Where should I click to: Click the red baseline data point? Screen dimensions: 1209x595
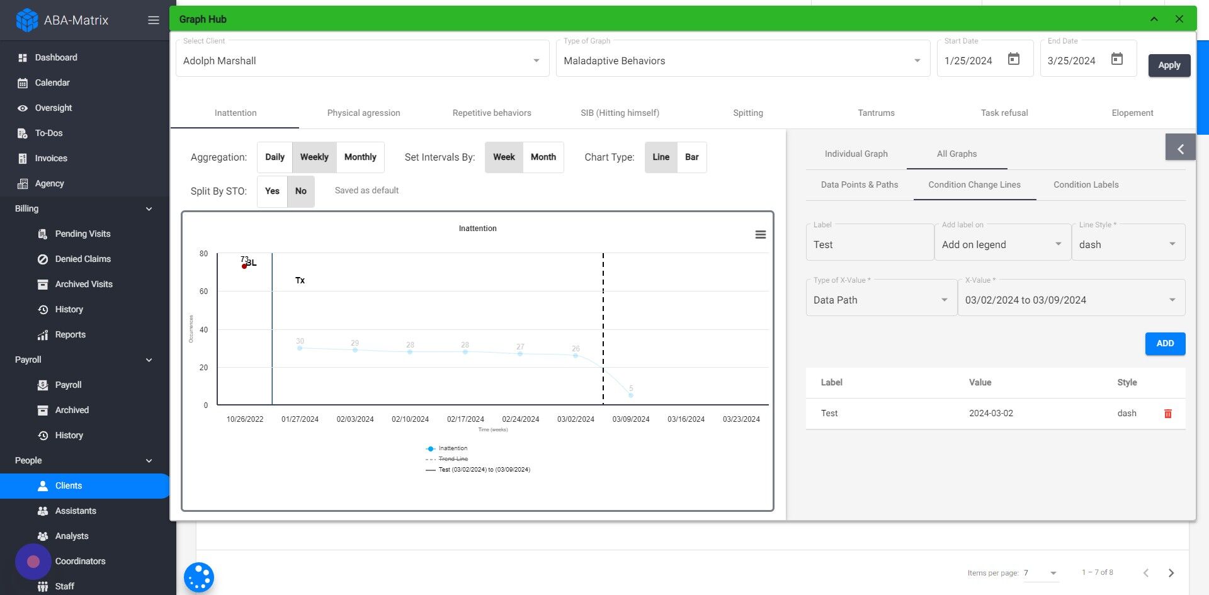(244, 266)
